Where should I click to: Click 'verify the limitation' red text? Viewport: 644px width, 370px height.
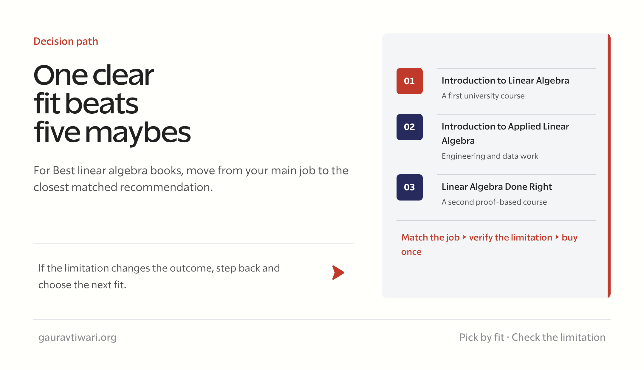pyautogui.click(x=510, y=238)
